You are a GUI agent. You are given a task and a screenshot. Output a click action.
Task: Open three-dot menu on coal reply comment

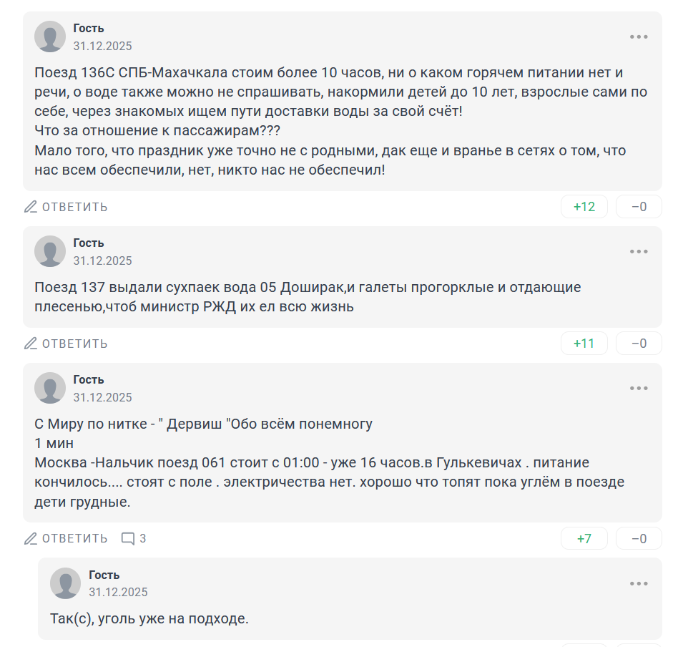click(x=639, y=584)
